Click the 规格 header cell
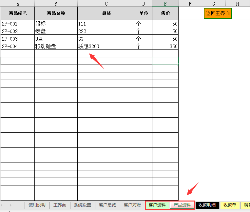The image size is (250, 212). (x=106, y=13)
